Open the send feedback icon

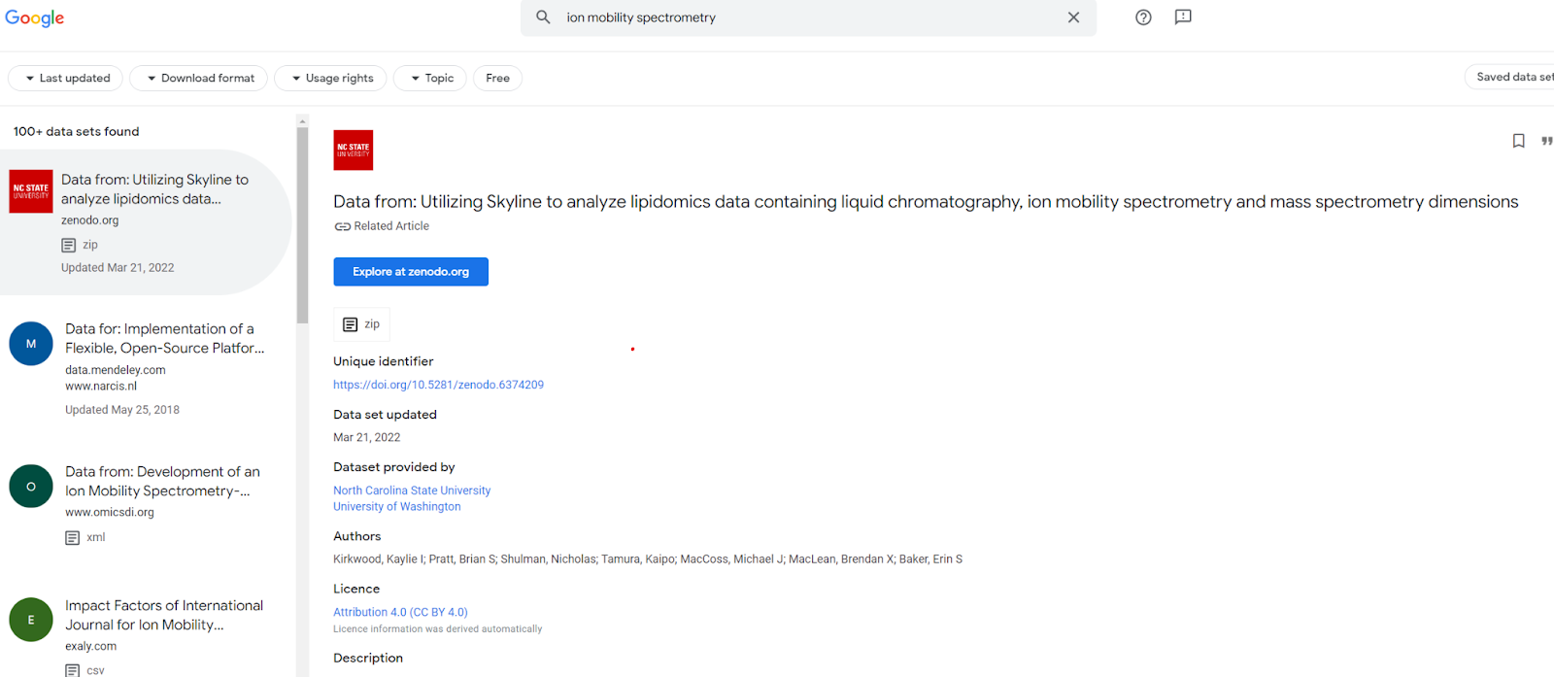pyautogui.click(x=1183, y=17)
